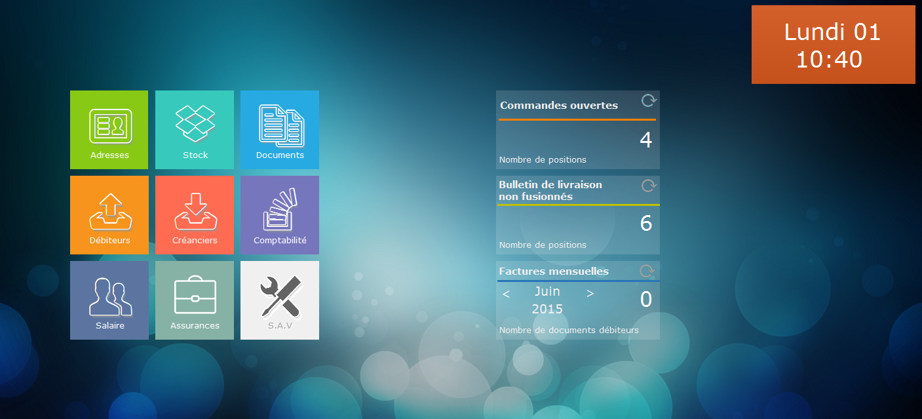Click the Lundi 01 date clock tile
Screen dimensions: 922x419
pyautogui.click(x=833, y=45)
